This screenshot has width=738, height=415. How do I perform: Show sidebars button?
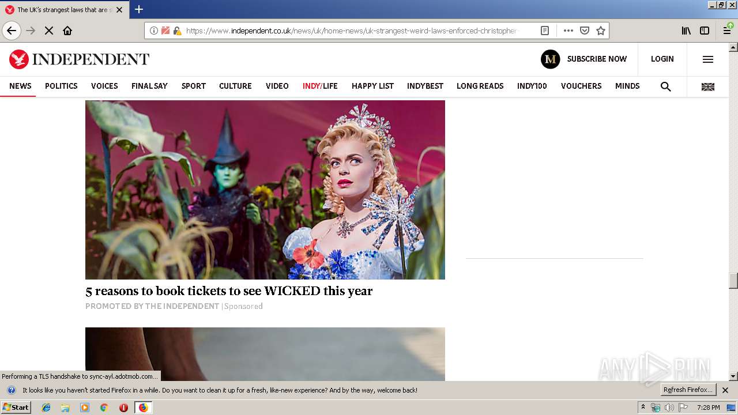pos(705,31)
